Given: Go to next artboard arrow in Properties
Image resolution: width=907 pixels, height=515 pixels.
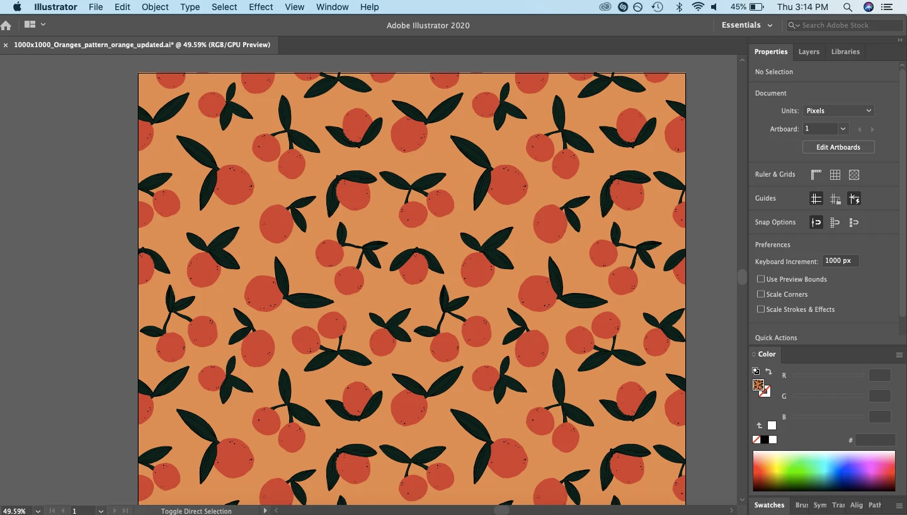Looking at the screenshot, I should (872, 129).
